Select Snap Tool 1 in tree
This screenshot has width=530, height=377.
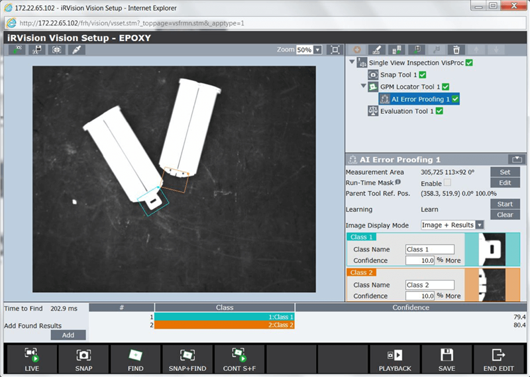pyautogui.click(x=398, y=75)
